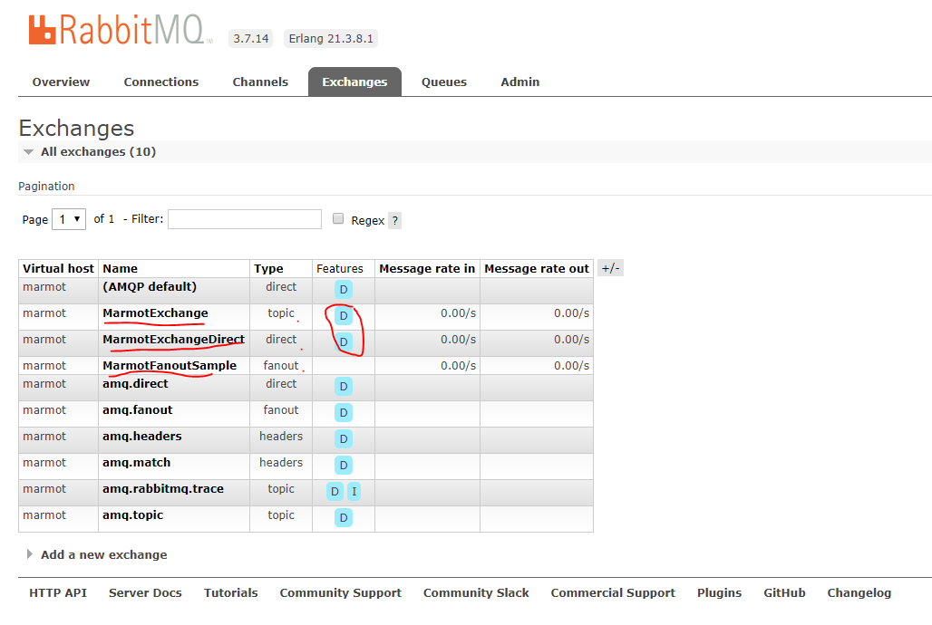The image size is (932, 625).
Task: Go to the Overview tab
Action: click(x=61, y=82)
